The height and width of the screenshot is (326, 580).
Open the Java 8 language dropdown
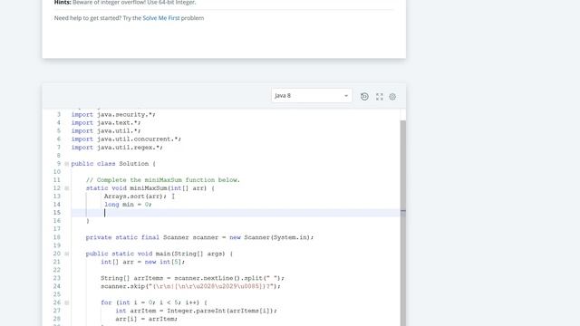pyautogui.click(x=312, y=96)
